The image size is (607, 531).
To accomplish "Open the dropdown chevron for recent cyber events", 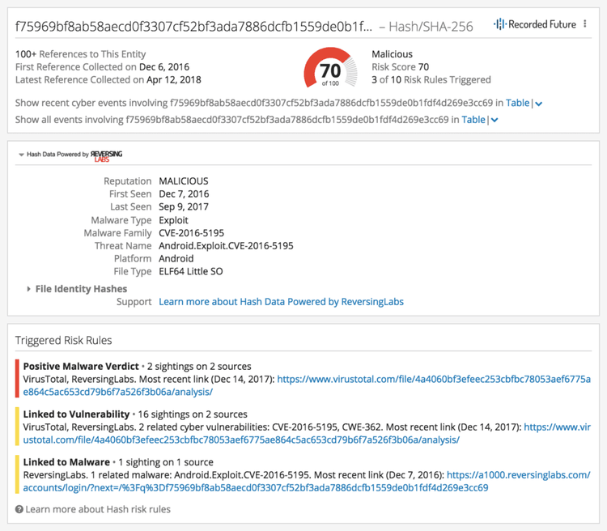I will pos(539,104).
